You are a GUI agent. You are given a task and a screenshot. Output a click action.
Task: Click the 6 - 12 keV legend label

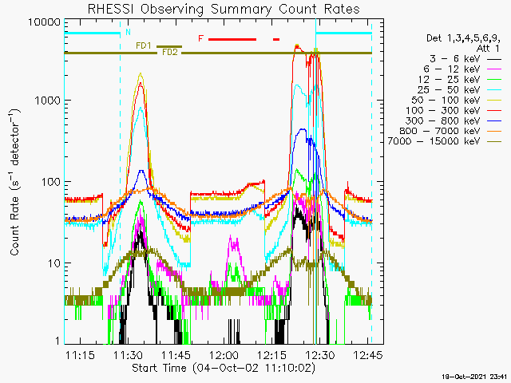coord(452,69)
